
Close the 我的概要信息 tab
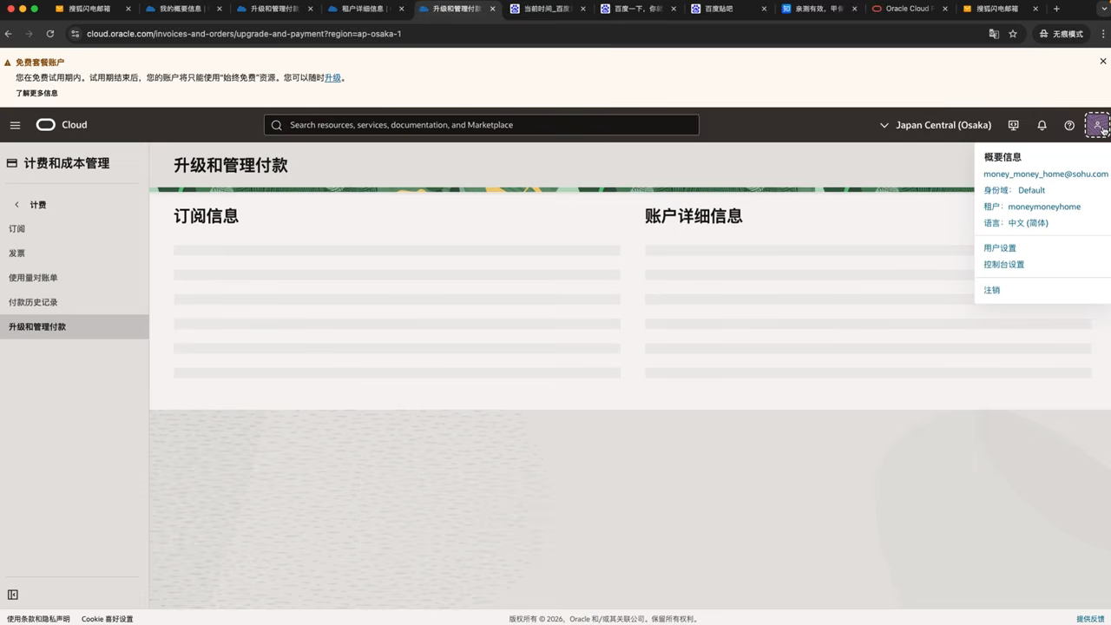[219, 9]
